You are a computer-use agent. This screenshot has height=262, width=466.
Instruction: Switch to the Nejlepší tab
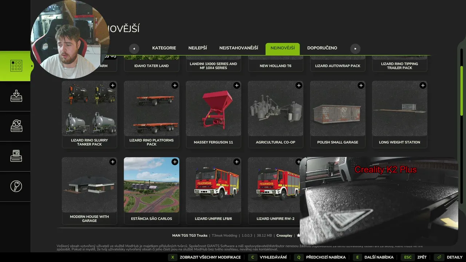coord(198,48)
